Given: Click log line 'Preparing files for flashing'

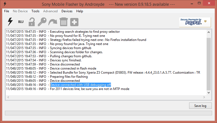Looking at the screenshot, I should (x=47, y=77).
